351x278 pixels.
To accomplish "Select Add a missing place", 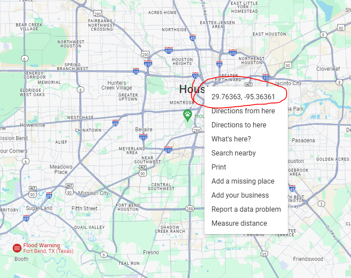I will (x=243, y=181).
